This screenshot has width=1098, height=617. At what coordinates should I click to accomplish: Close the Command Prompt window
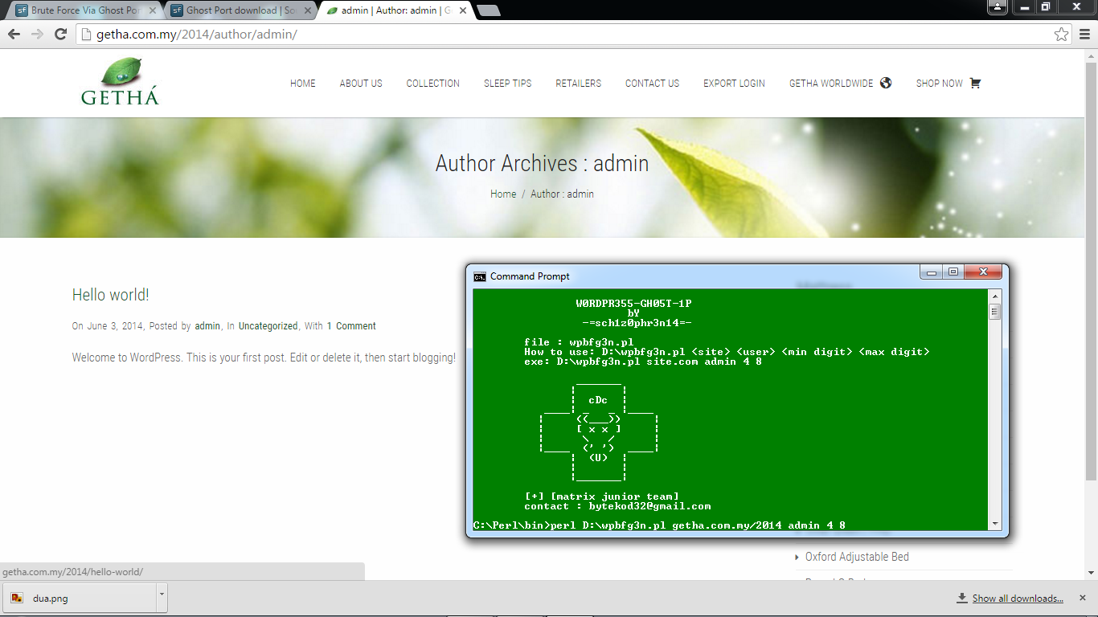coord(982,273)
